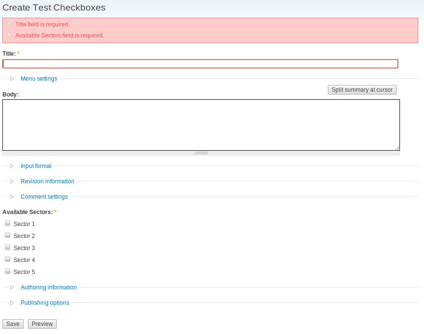Click the triangle icon beside Revision information
Image resolution: width=424 pixels, height=334 pixels.
pyautogui.click(x=12, y=181)
